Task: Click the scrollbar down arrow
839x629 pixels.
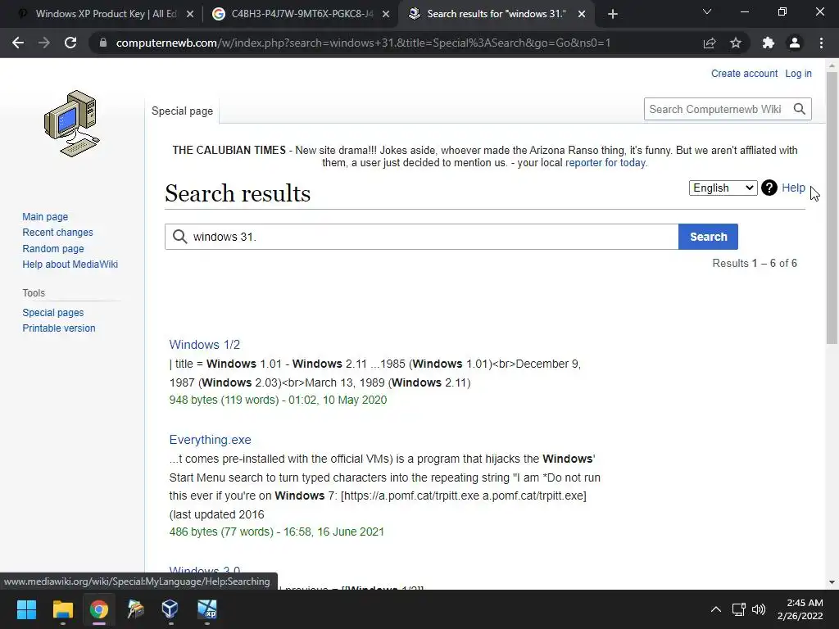Action: point(832,582)
